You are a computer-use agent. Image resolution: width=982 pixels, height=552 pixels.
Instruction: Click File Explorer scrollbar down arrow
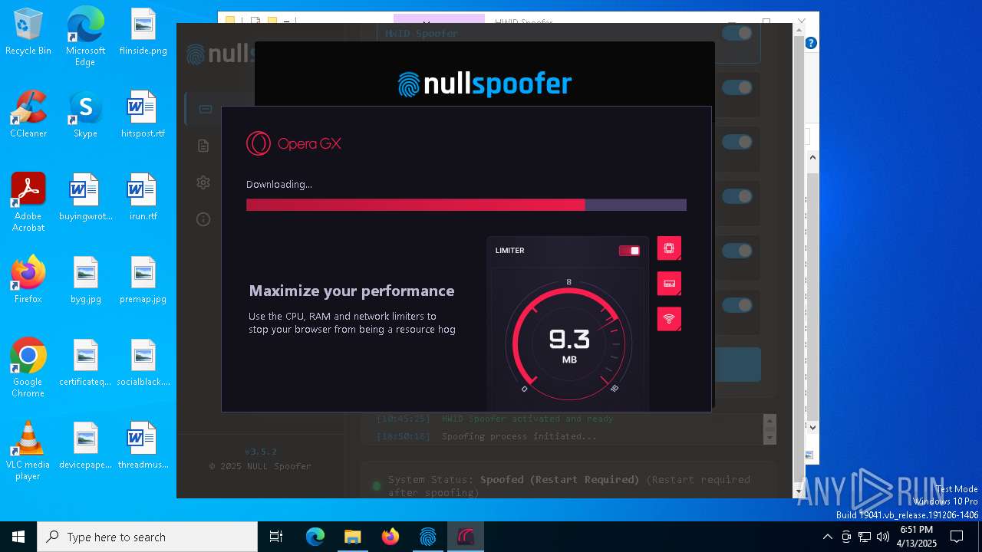pos(813,427)
